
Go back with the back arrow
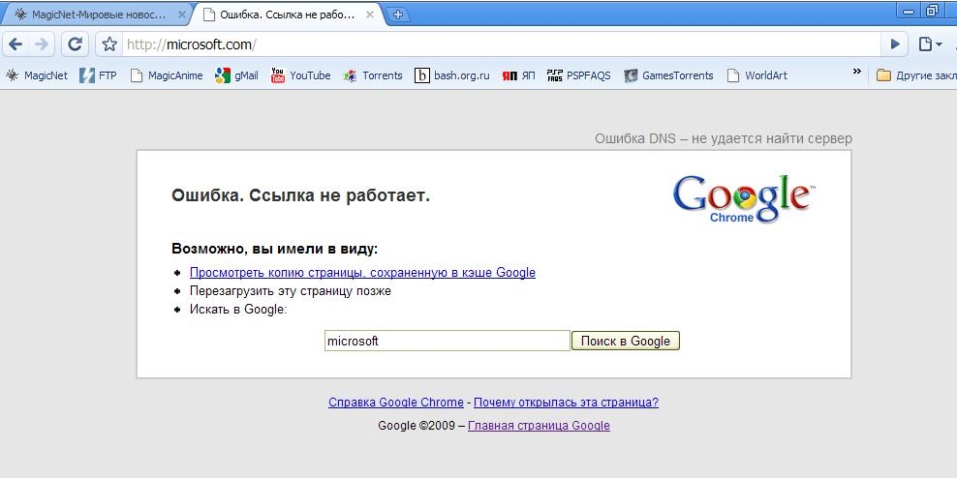tap(15, 44)
